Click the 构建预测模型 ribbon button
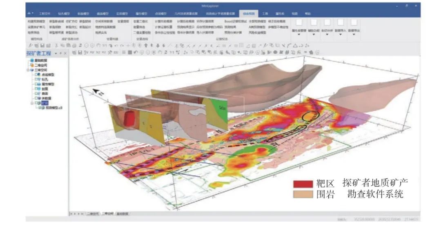 36,21
